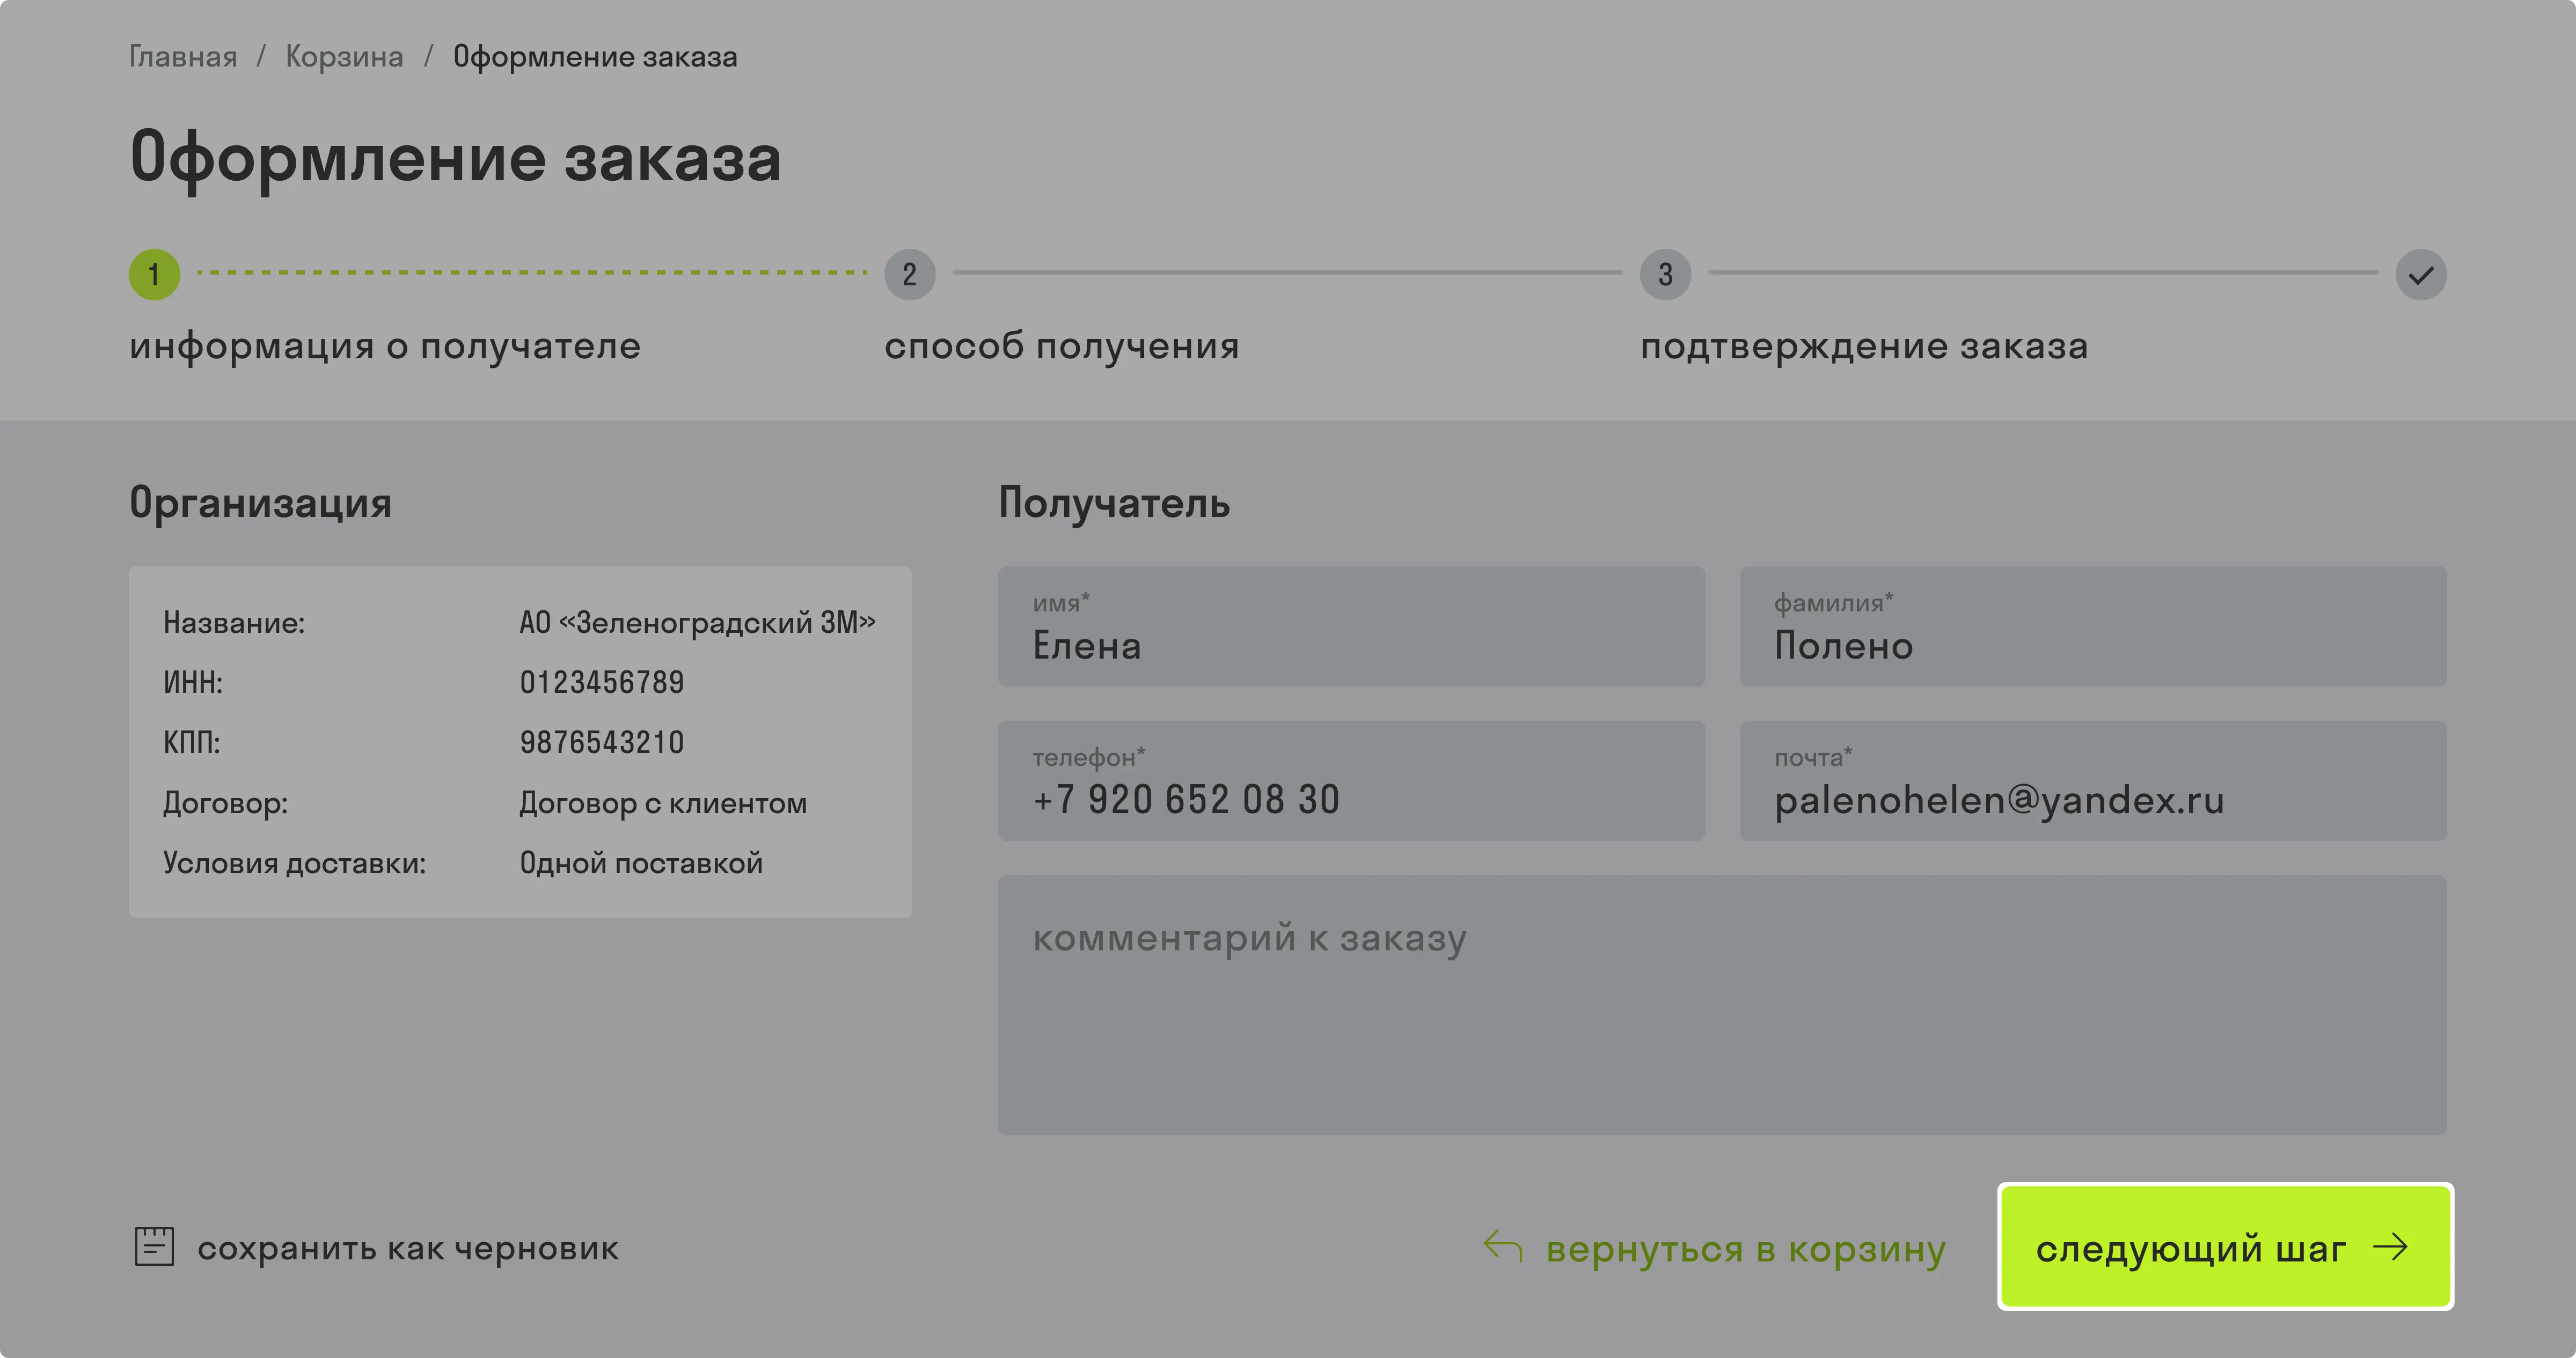Click the back arrow icon before вернуться в корзину

pyautogui.click(x=1503, y=1246)
